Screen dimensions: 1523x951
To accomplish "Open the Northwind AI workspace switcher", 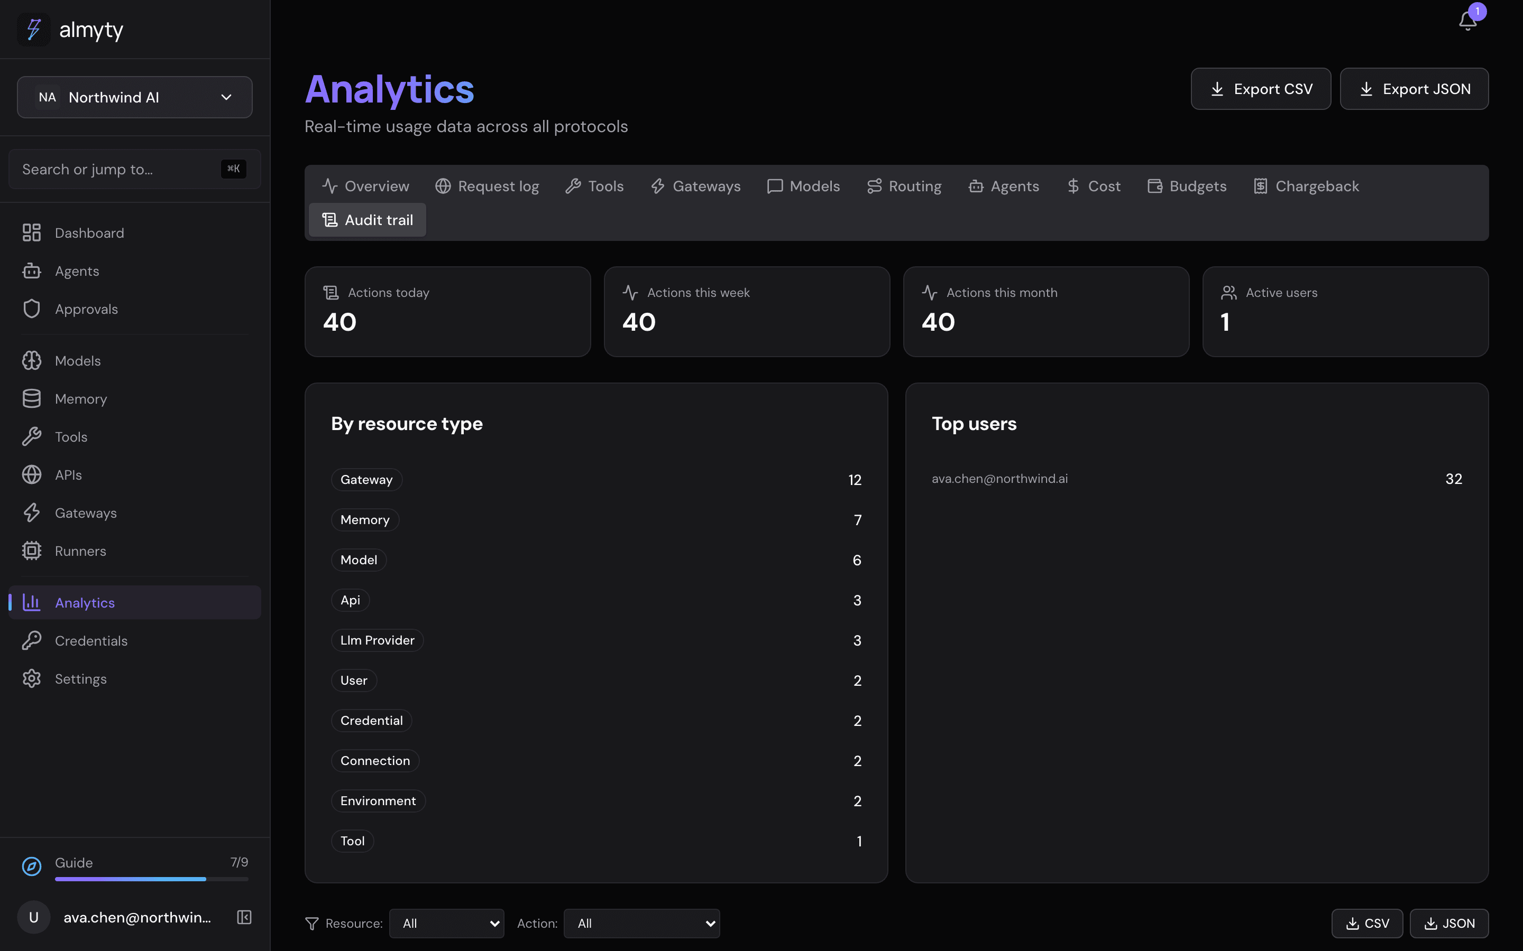I will tap(135, 97).
